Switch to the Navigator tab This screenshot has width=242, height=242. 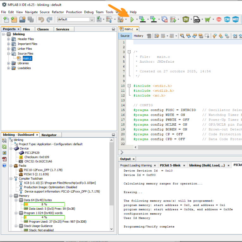tap(49, 135)
